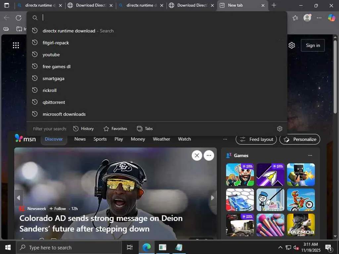Open the HAZMOB FPS game thumbnail
Screen dimensions: 339x254
301,225
